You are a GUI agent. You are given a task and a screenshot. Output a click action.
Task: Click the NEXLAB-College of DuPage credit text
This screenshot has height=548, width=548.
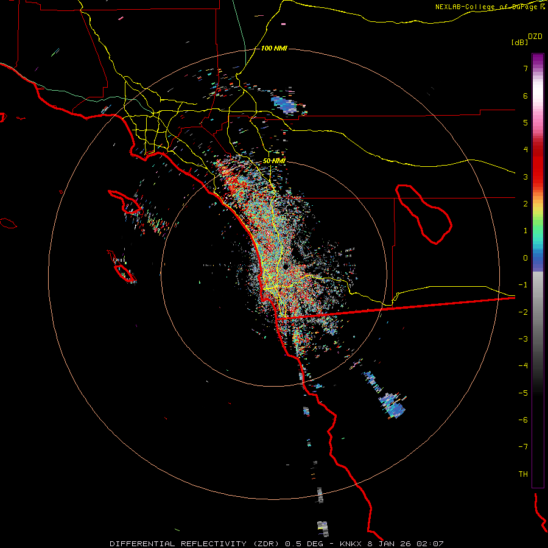(x=490, y=7)
